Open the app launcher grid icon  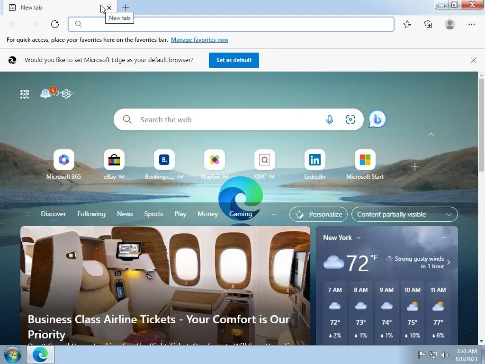(x=25, y=94)
